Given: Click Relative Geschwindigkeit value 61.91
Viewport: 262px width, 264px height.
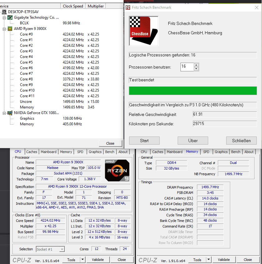Looking at the screenshot, I should (x=225, y=114).
